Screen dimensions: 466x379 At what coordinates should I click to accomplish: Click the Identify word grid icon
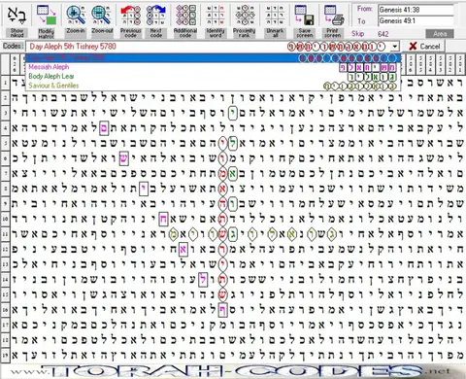[216, 16]
